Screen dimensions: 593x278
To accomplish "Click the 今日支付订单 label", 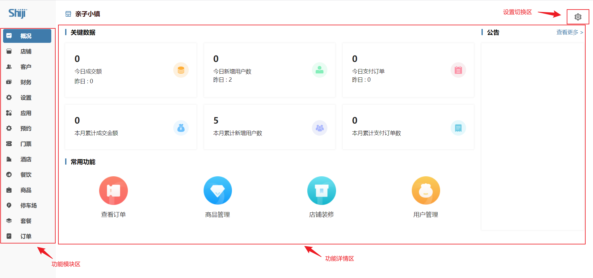I will [368, 72].
